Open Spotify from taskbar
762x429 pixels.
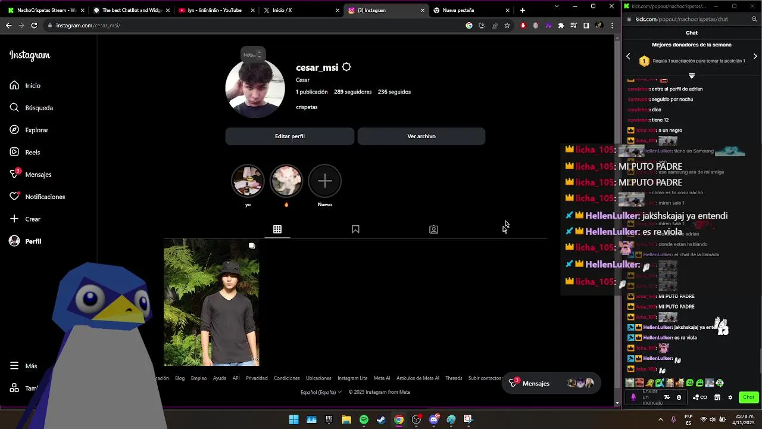coord(364,419)
